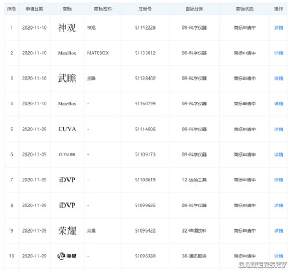Open details link for registration 51096380
This screenshot has height=271, width=290.
(278, 256)
